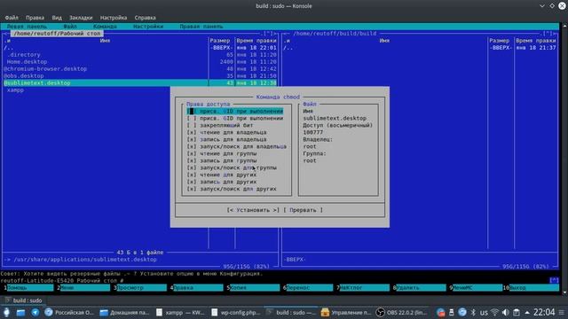Viewport: 568px width, 319px height.
Task: Click the 'Установить' button in chmod dialog
Action: pyautogui.click(x=253, y=210)
